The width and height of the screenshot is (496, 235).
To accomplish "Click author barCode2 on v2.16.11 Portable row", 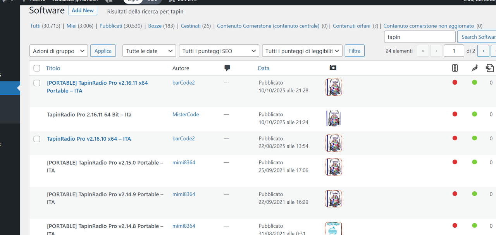I will (184, 83).
